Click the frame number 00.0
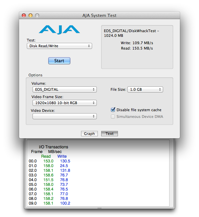 pos(33,161)
